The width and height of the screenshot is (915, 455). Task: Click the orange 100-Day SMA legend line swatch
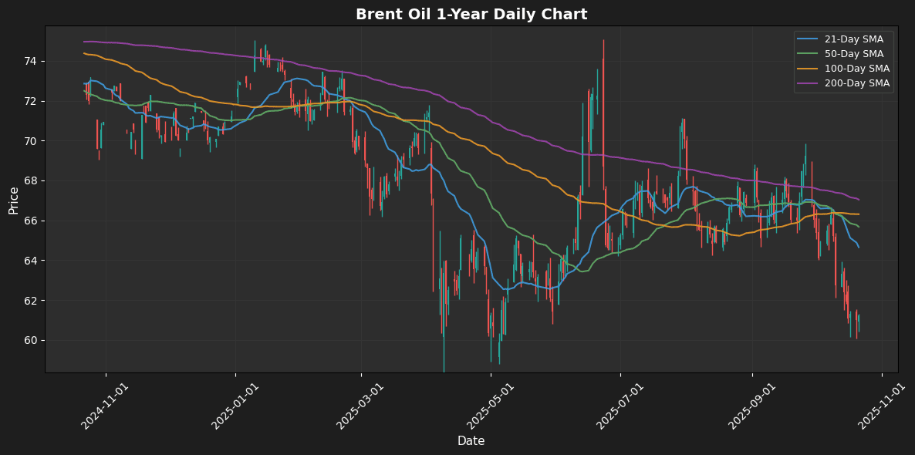(x=808, y=69)
